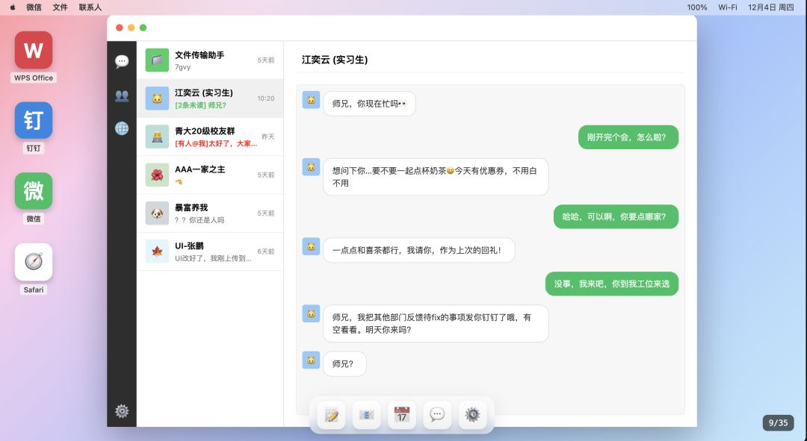Launch Safari from the macOS dock

pos(33,262)
